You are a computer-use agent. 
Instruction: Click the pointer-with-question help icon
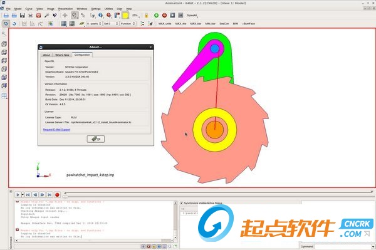[55, 15]
